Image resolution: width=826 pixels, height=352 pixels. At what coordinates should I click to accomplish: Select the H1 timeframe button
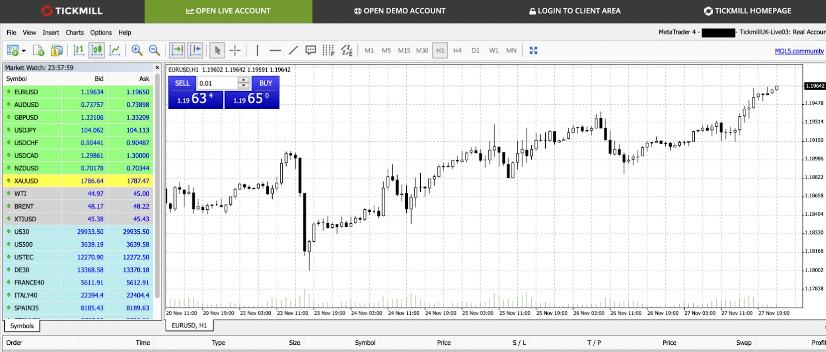(x=440, y=50)
